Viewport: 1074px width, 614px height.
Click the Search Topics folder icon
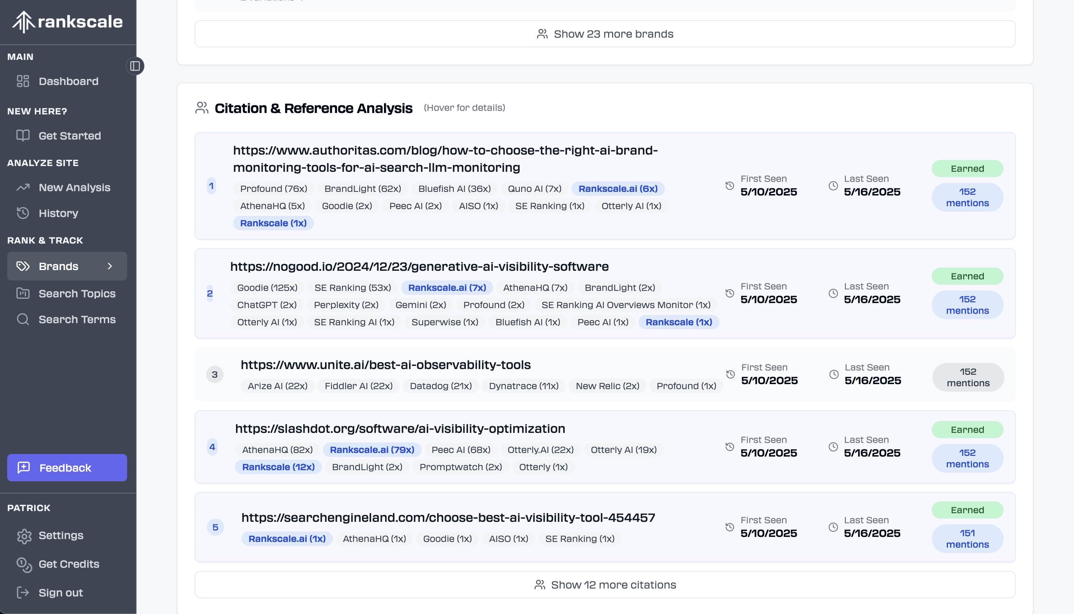[x=23, y=293]
